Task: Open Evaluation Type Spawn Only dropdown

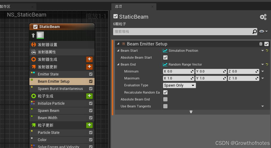Action: coord(179,85)
